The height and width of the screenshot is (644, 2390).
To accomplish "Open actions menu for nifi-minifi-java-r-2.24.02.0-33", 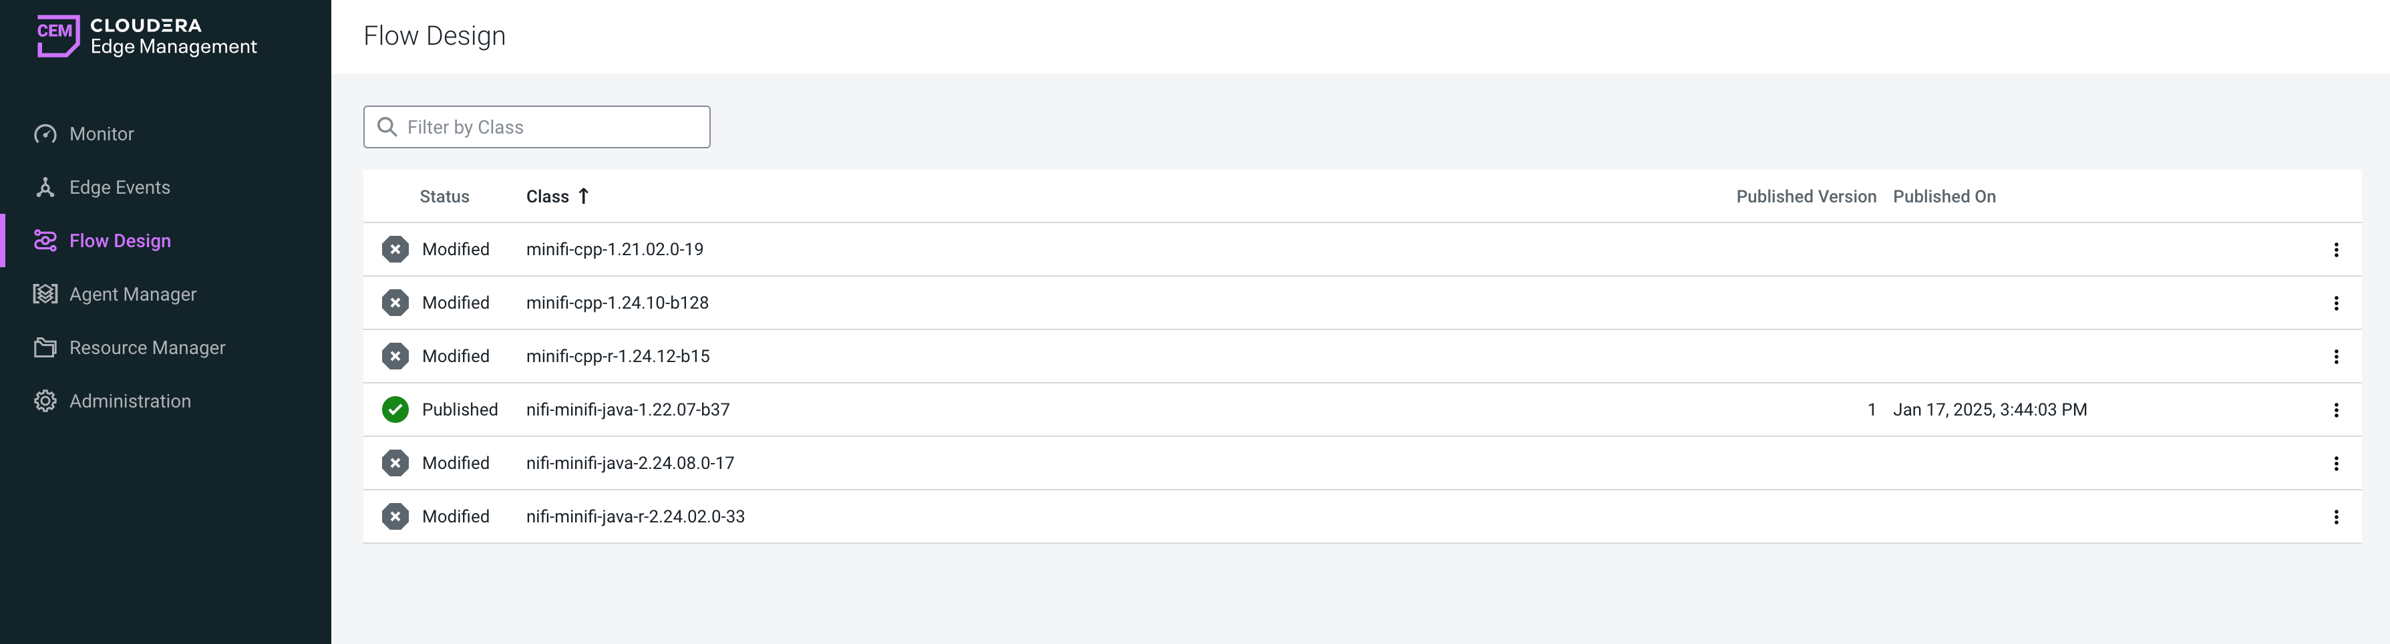I will pos(2335,517).
